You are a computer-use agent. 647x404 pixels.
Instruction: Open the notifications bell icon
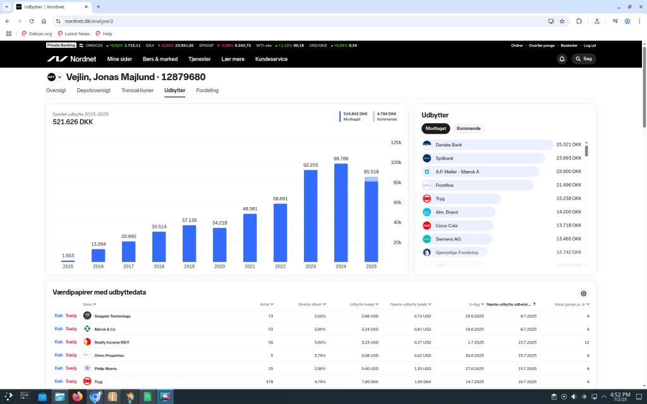pyautogui.click(x=562, y=59)
